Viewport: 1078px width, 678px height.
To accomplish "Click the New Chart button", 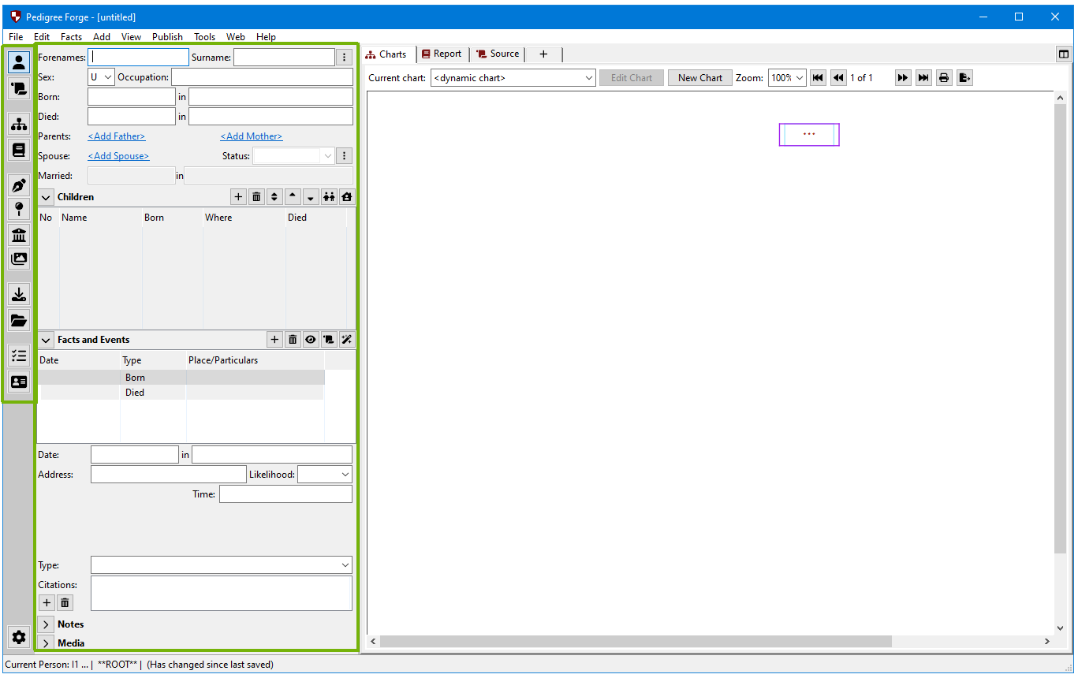I will click(699, 78).
